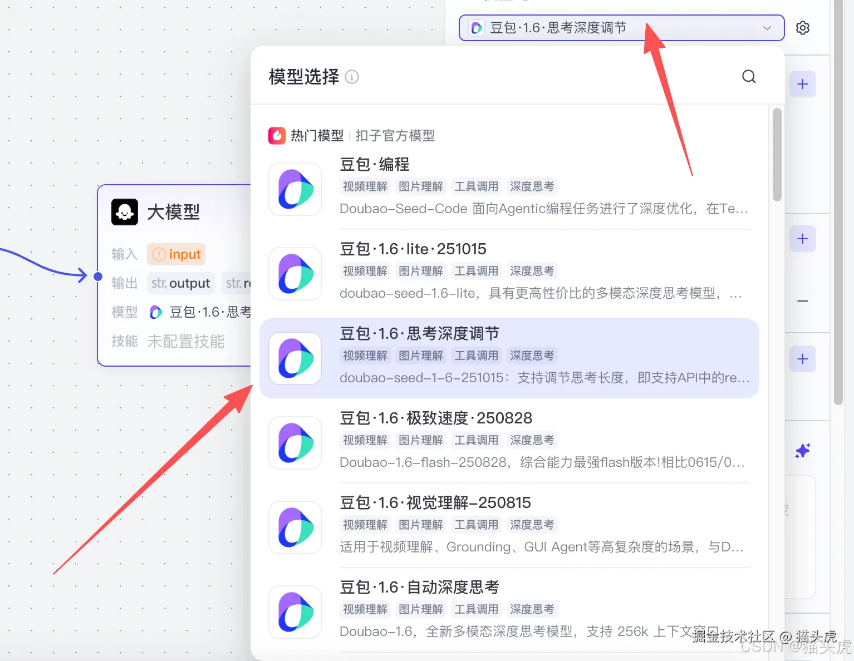Click the 热门模型 flame icon
854x661 pixels.
[277, 135]
